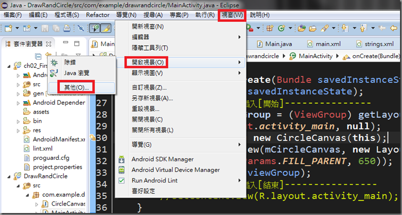
Task: Click the yellow Back navigation arrow
Action: (394, 28)
